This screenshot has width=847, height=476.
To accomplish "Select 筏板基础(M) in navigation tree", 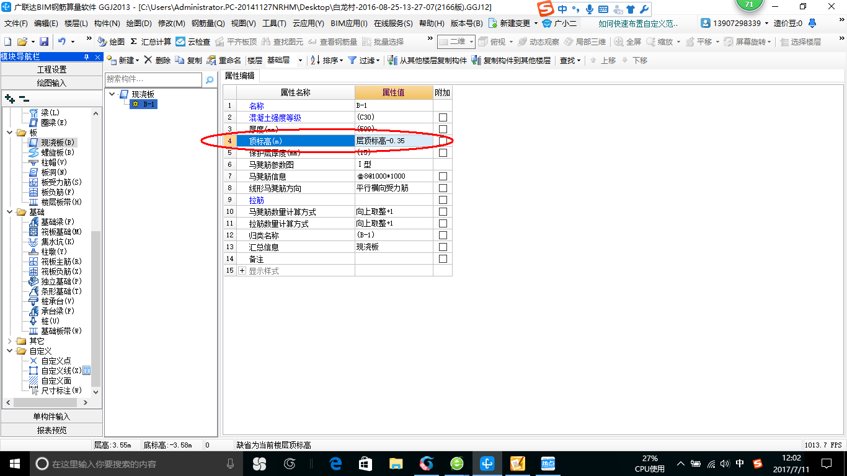I will tap(61, 232).
